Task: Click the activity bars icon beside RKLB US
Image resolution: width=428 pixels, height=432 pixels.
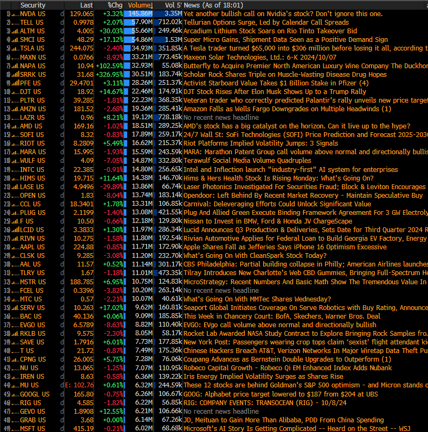Action: [15, 334]
